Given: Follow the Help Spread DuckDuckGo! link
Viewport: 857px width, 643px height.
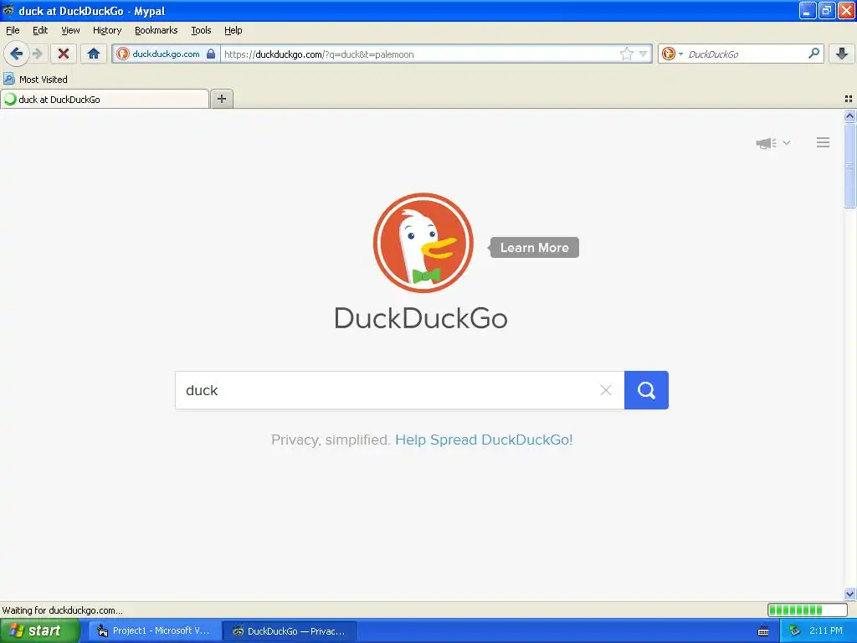Looking at the screenshot, I should pyautogui.click(x=484, y=440).
